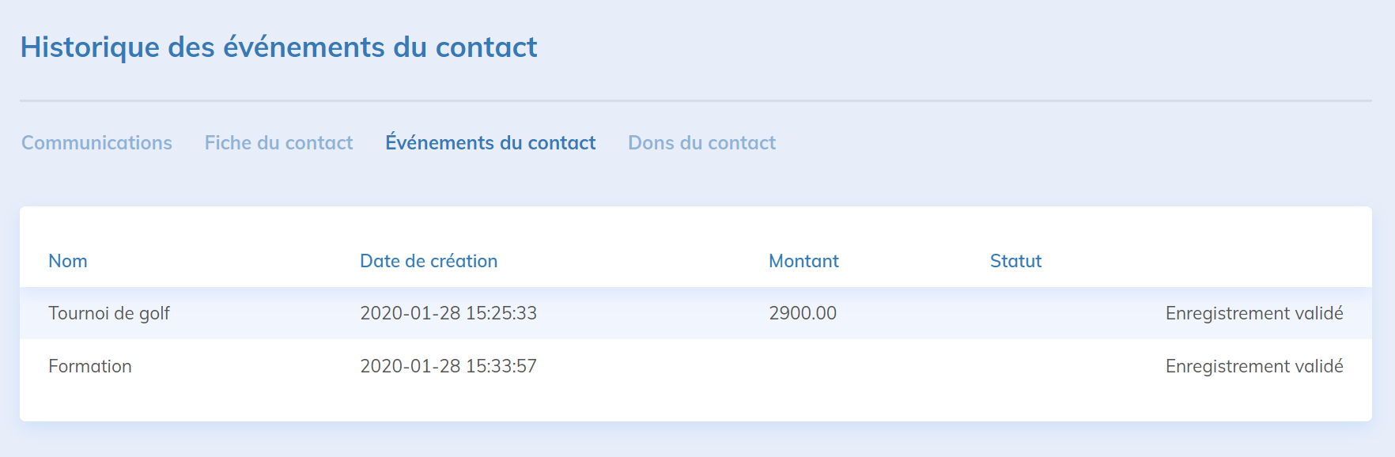The width and height of the screenshot is (1395, 457).
Task: Click the 2900.00 amount cell
Action: [803, 313]
